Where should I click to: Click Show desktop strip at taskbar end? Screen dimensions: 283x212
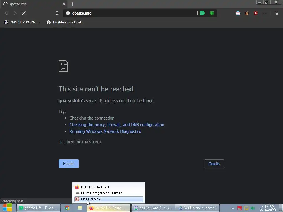(281, 208)
